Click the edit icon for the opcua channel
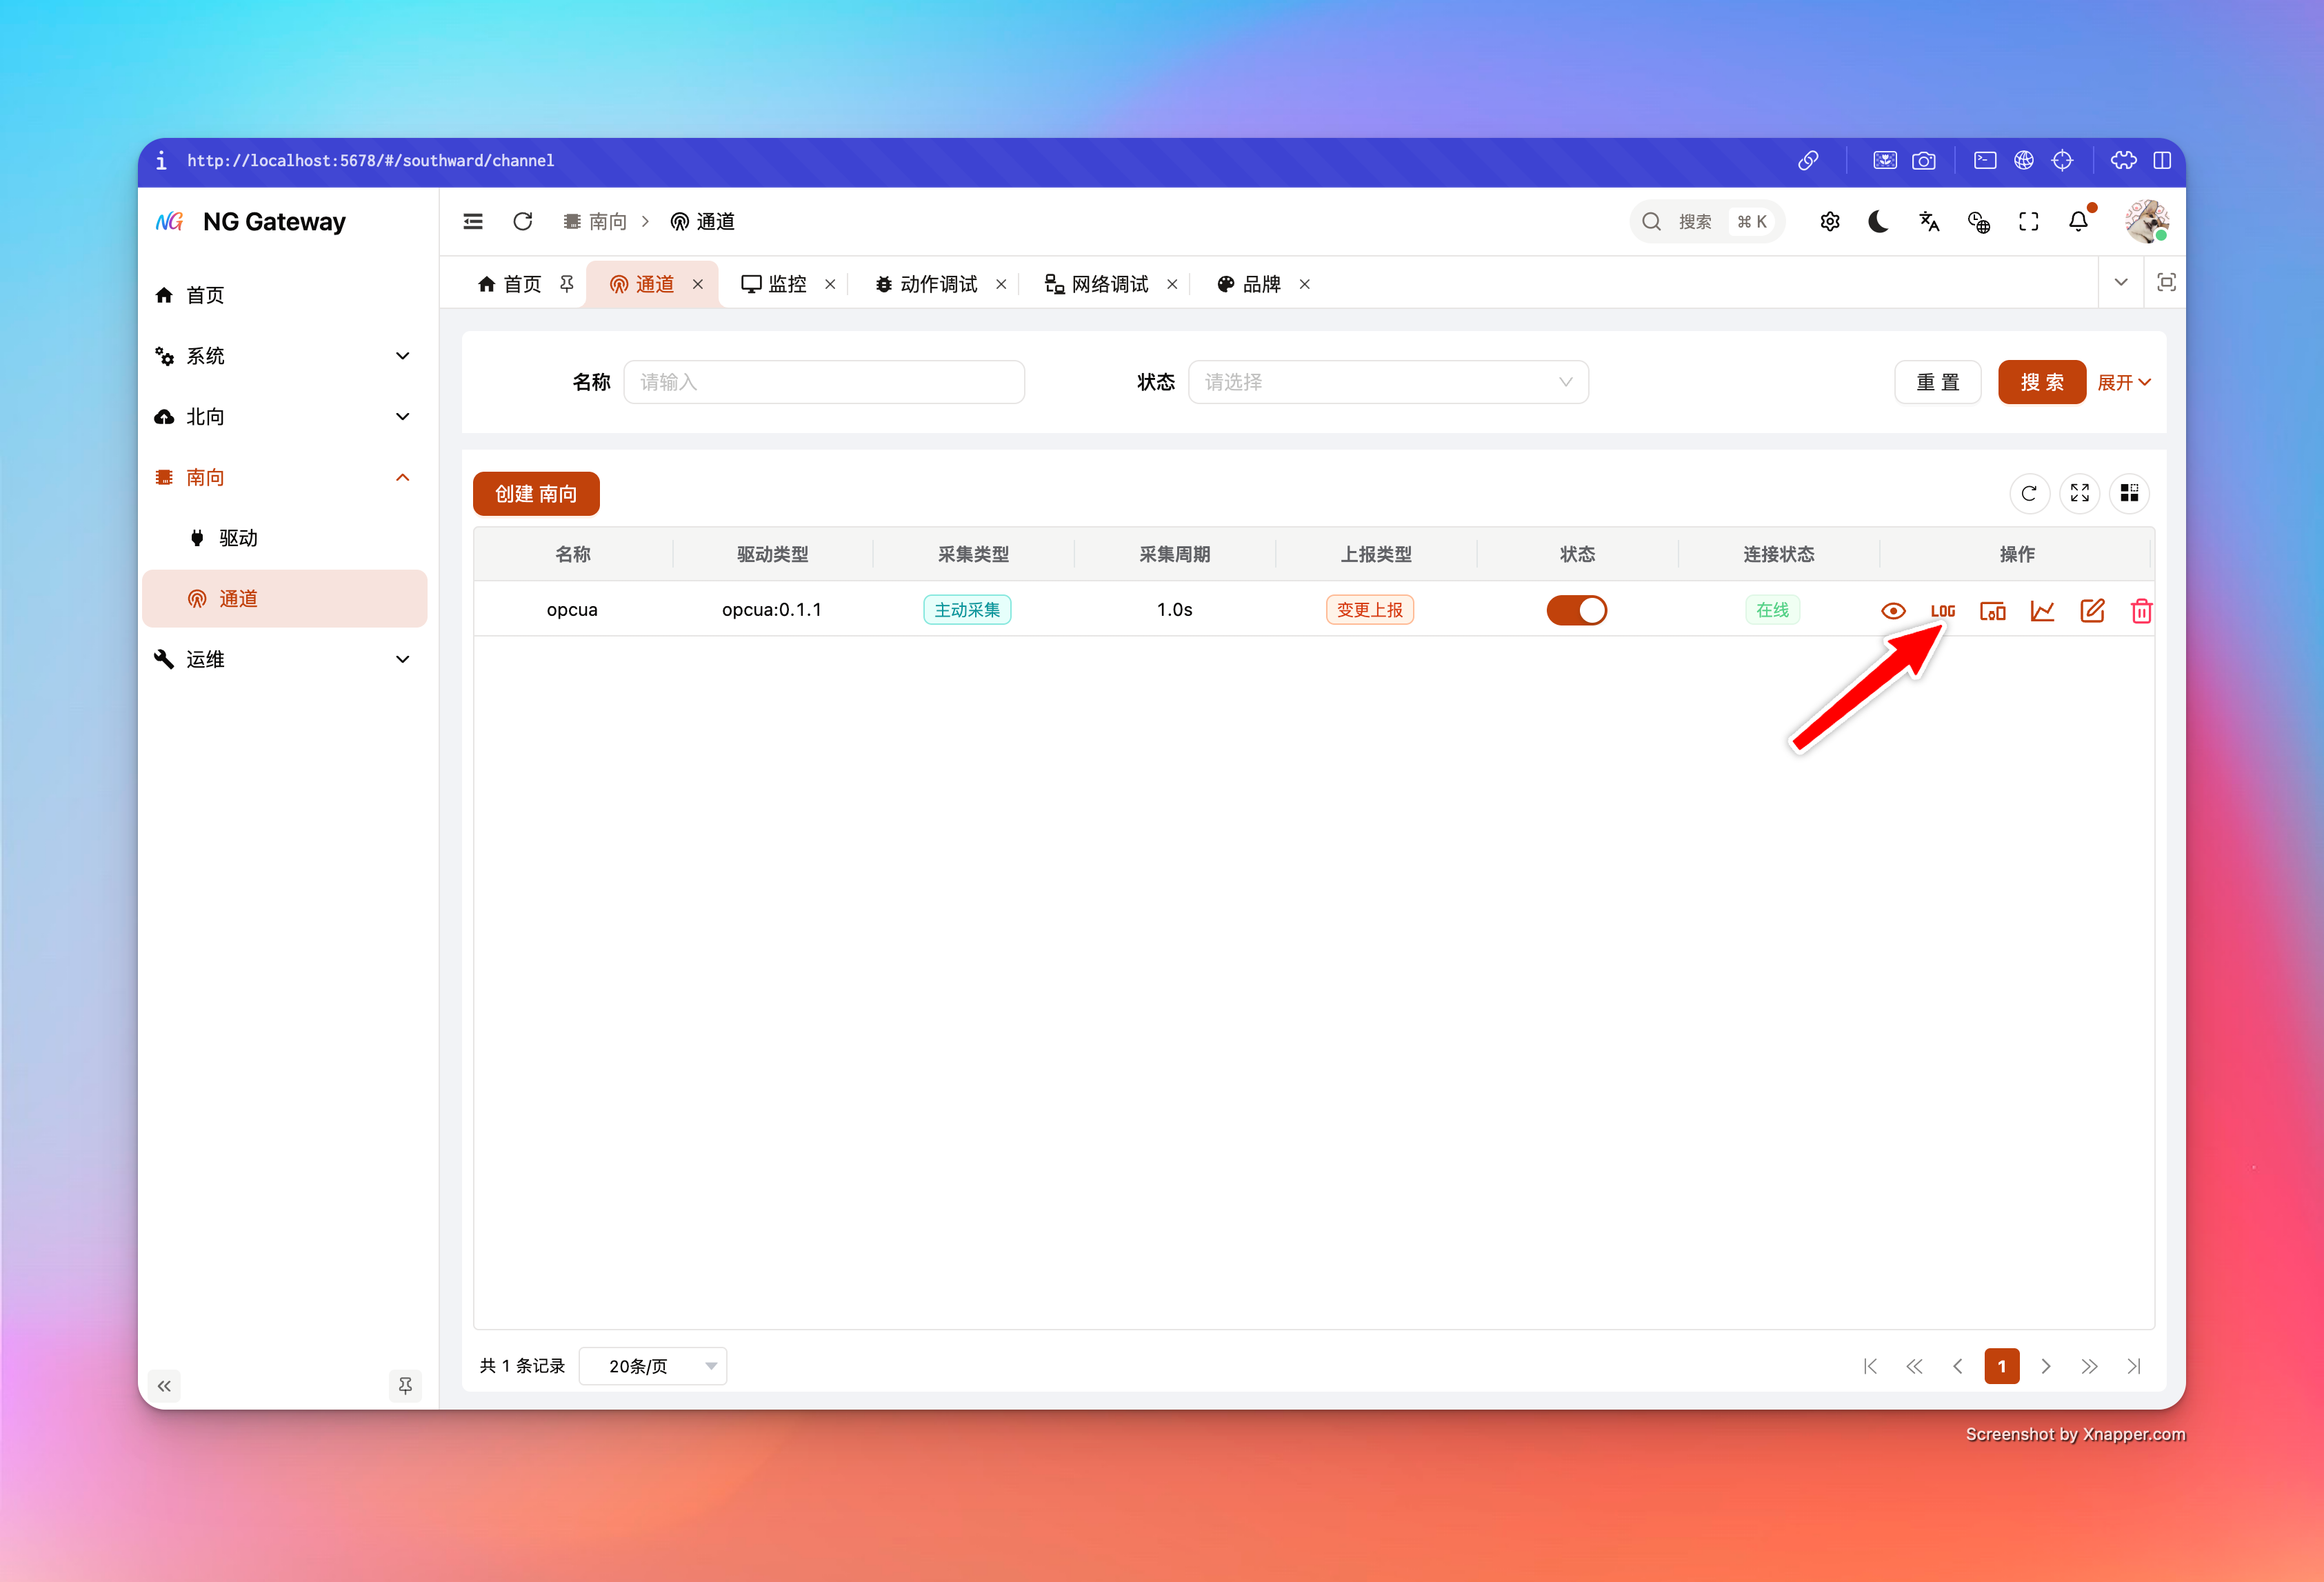The image size is (2324, 1582). point(2093,610)
